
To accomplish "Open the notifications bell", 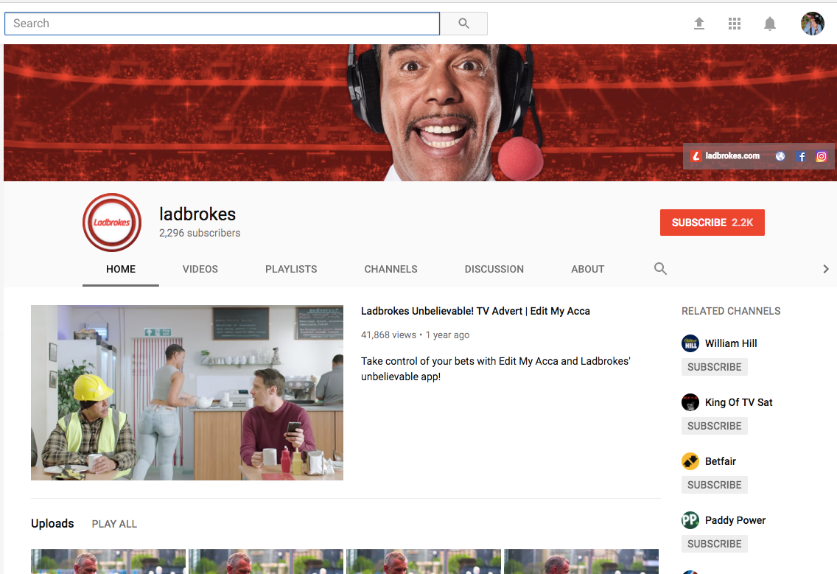I will [x=770, y=24].
